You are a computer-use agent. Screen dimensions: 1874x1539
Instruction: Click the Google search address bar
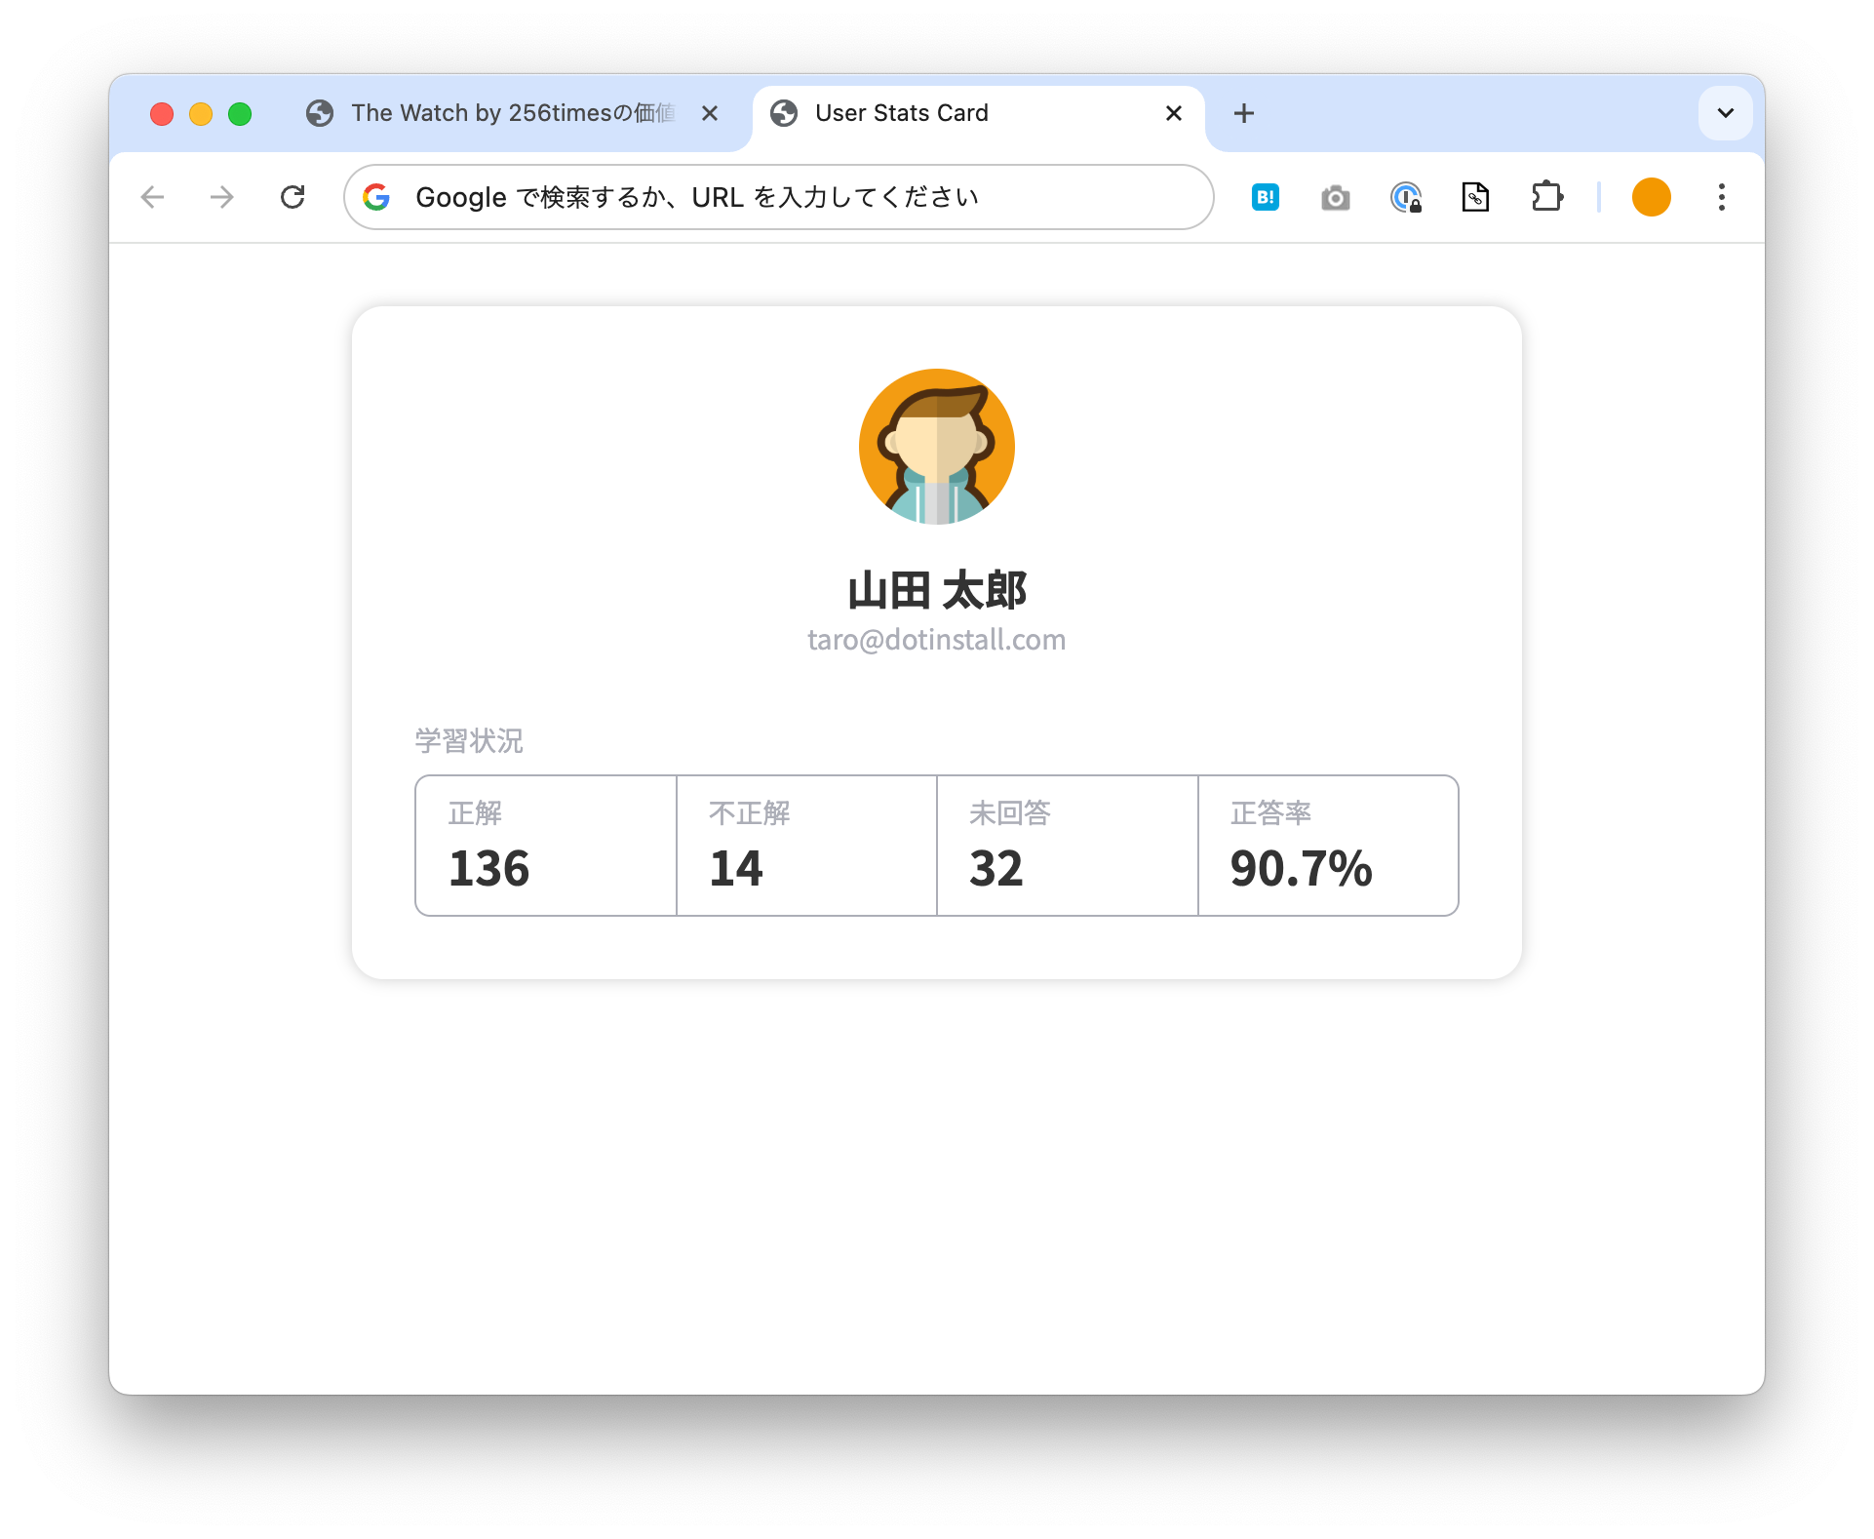click(778, 197)
